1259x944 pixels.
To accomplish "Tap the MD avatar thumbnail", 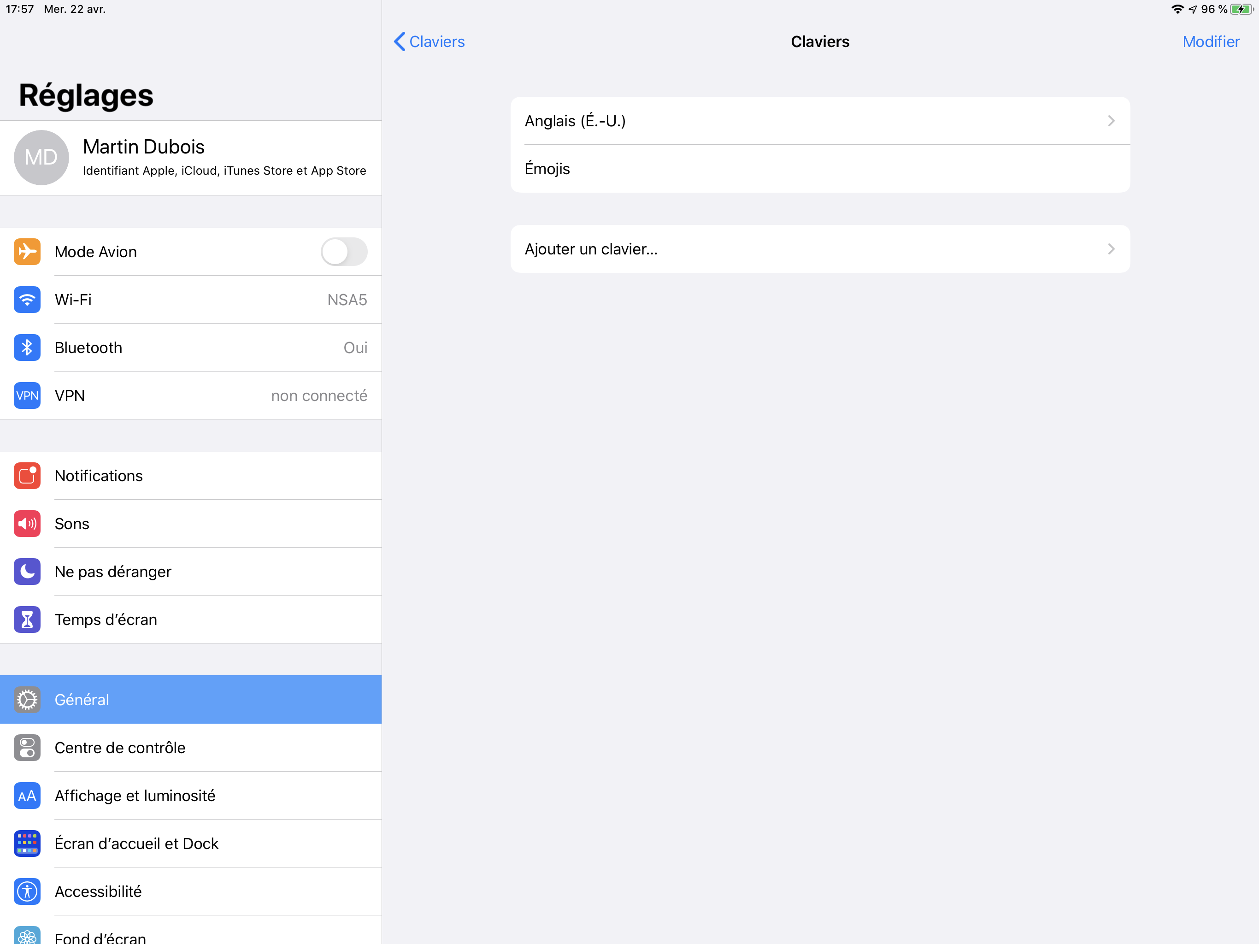I will (x=41, y=157).
